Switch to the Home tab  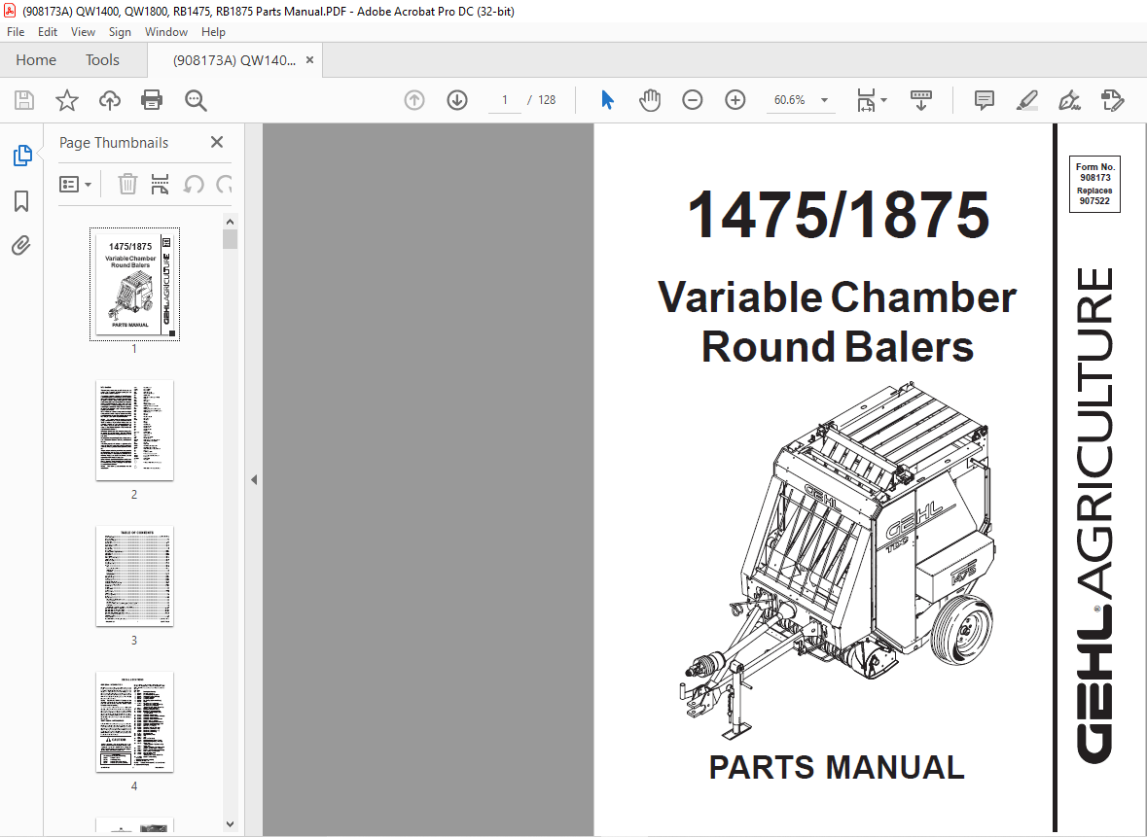coord(36,60)
